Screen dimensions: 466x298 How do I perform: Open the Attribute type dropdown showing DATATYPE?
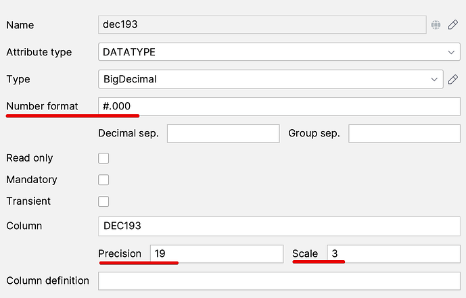point(279,52)
